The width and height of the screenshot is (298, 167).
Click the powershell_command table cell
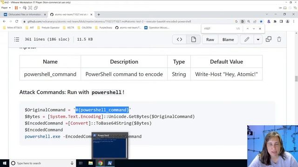coord(50,74)
